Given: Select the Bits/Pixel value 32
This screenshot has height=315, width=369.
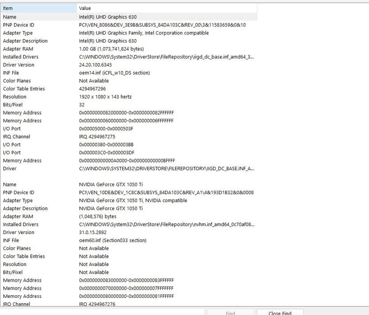Looking at the screenshot, I should pyautogui.click(x=82, y=105).
